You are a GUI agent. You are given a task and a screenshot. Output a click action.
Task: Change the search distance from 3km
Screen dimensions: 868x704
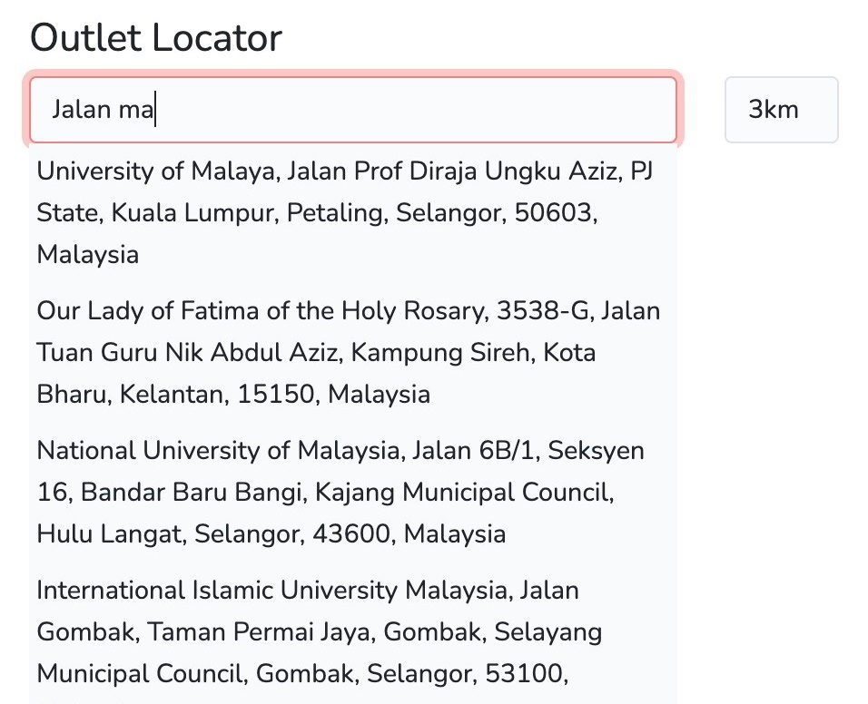click(x=781, y=110)
